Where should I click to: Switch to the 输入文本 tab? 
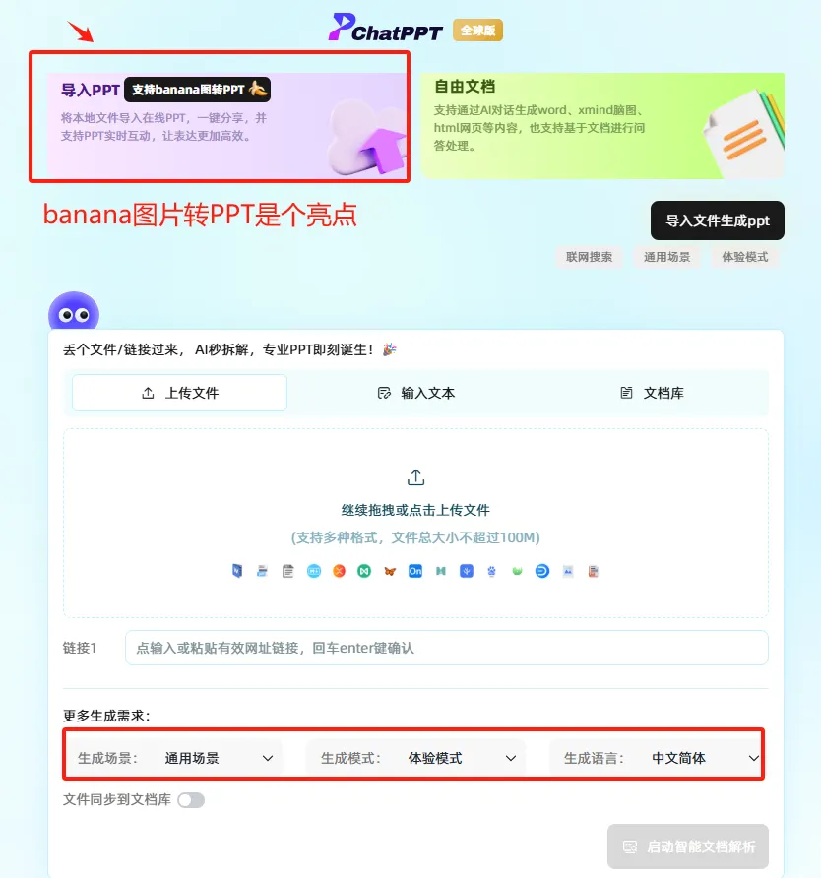416,393
